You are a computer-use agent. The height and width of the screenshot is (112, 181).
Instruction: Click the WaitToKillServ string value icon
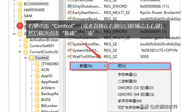click(x=69, y=56)
